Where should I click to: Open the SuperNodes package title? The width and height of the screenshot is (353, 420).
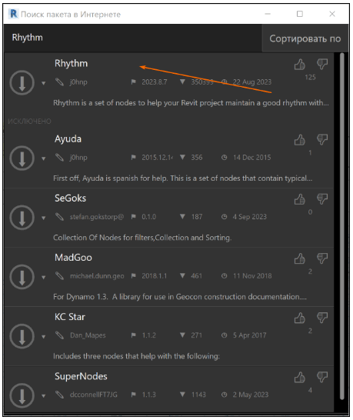(81, 376)
